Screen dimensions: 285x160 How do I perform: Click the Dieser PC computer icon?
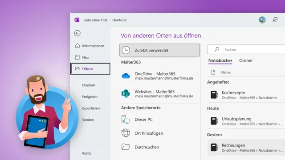[x=126, y=120]
